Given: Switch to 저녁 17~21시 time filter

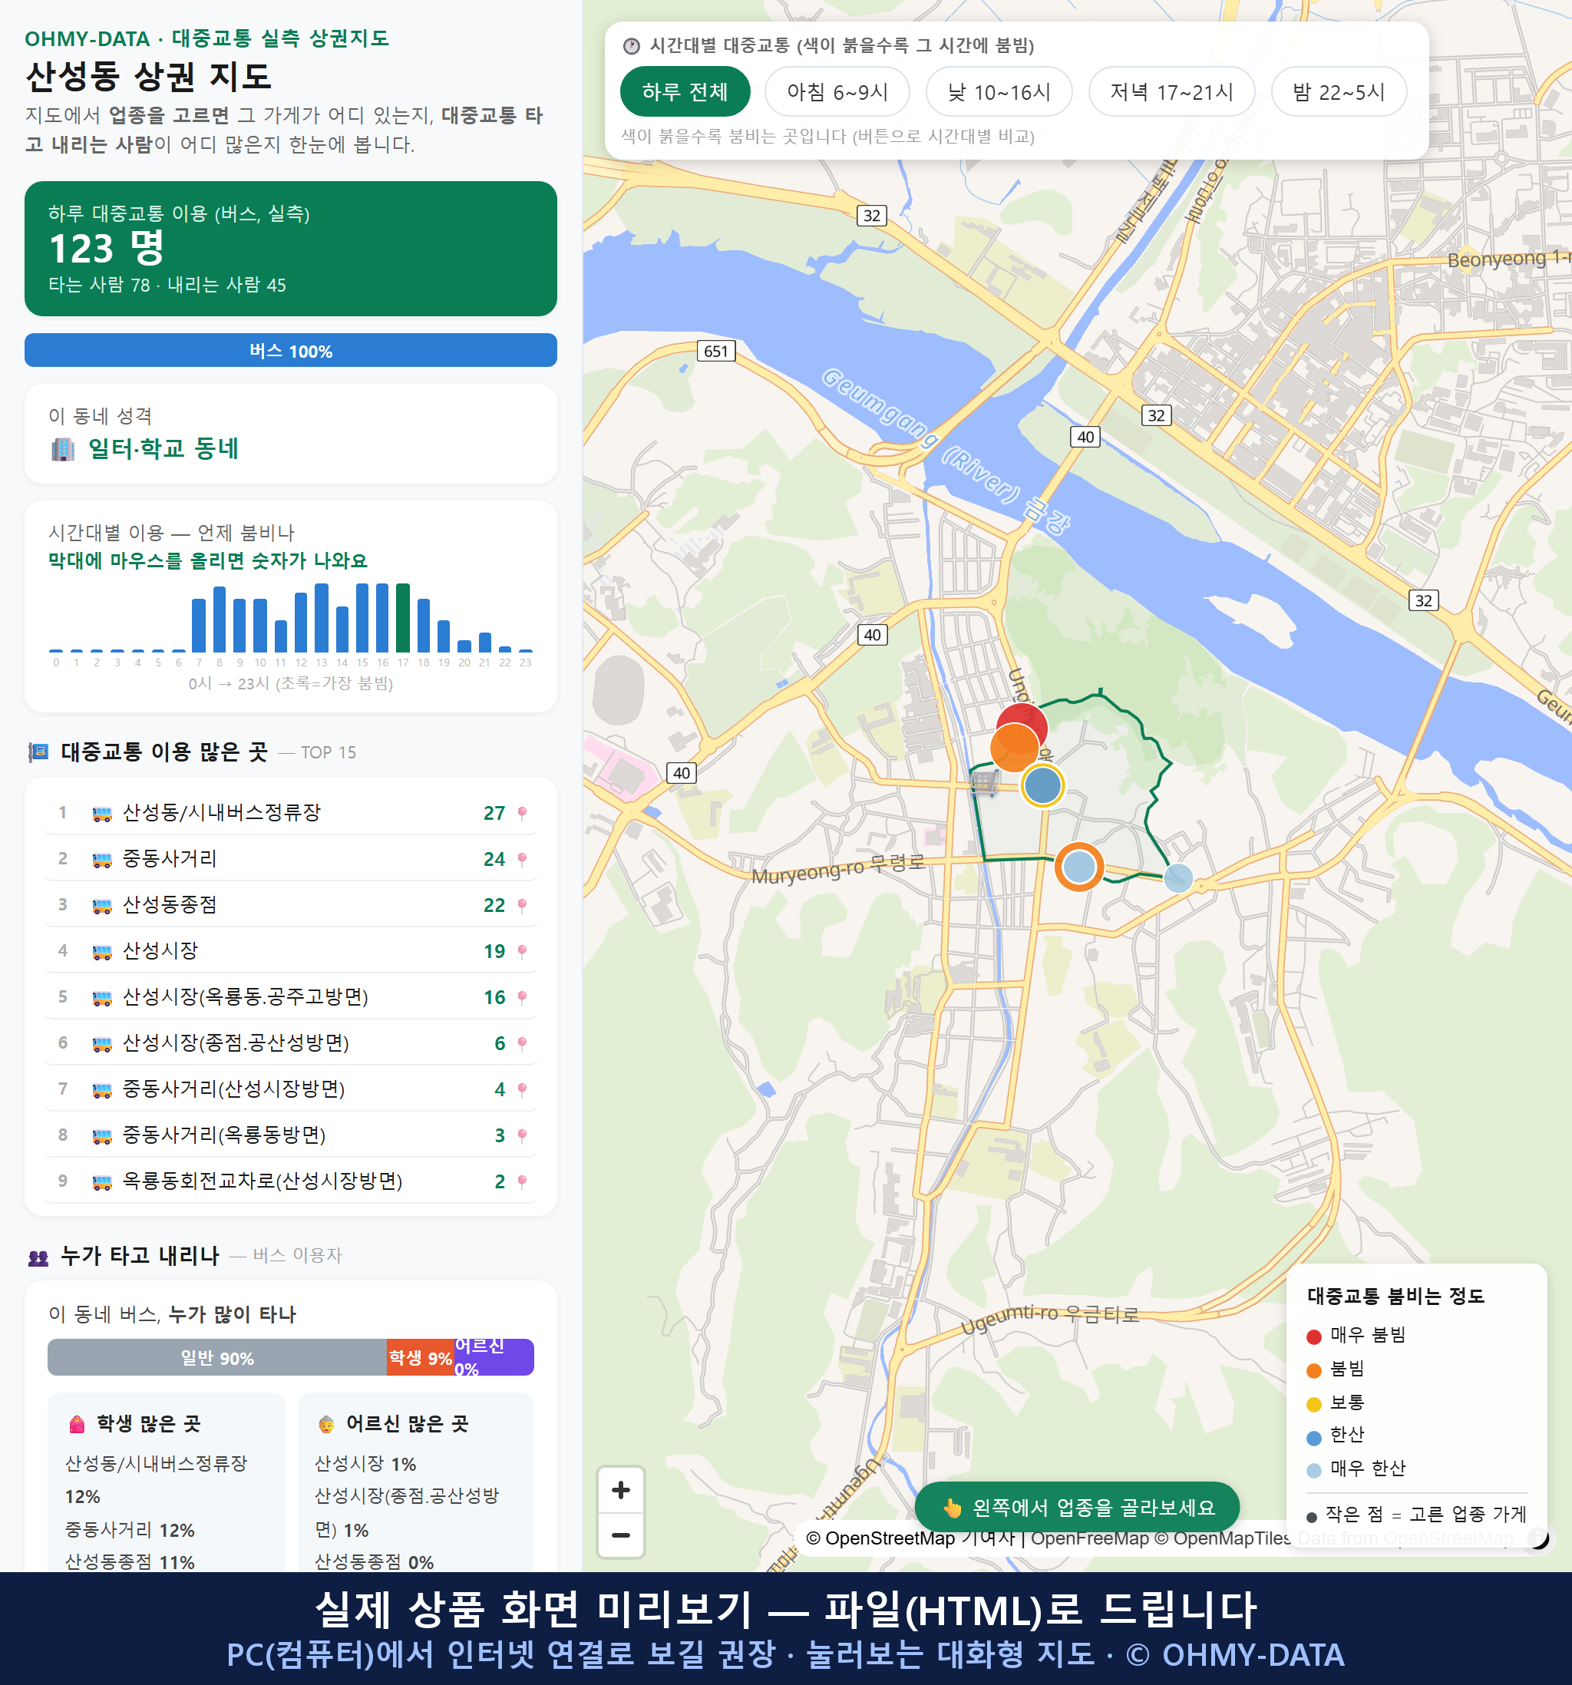Looking at the screenshot, I should pos(1171,91).
